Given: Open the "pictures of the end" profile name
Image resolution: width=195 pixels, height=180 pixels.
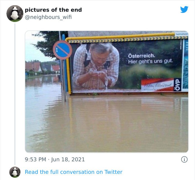Looking at the screenshot, I should click(53, 10).
